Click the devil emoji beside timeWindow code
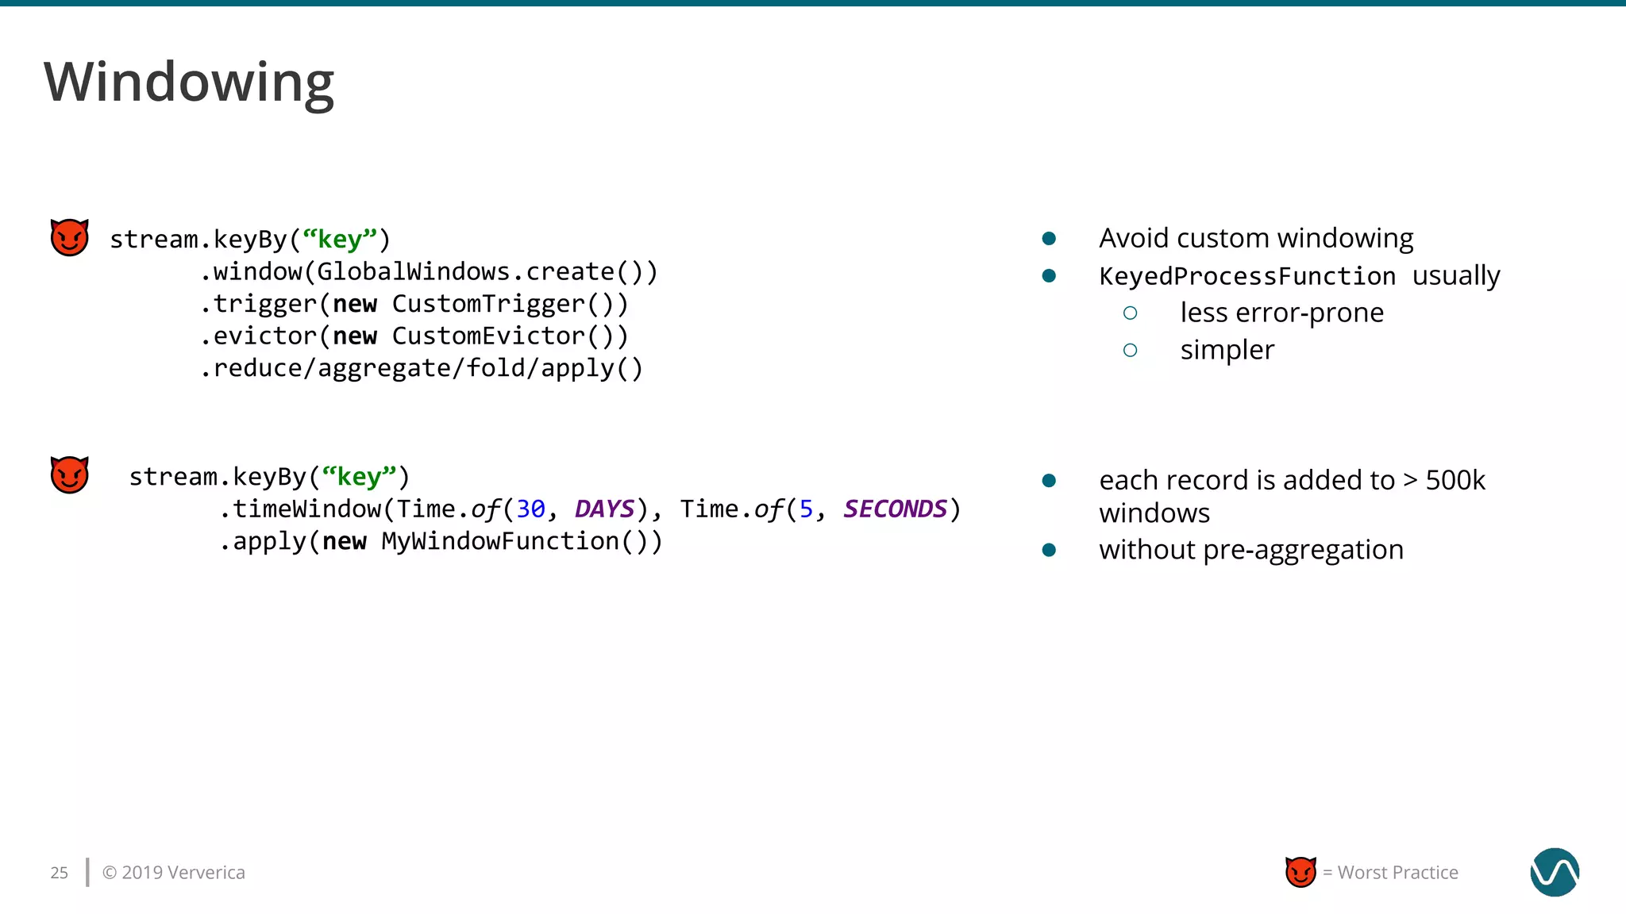This screenshot has width=1626, height=914. (69, 474)
